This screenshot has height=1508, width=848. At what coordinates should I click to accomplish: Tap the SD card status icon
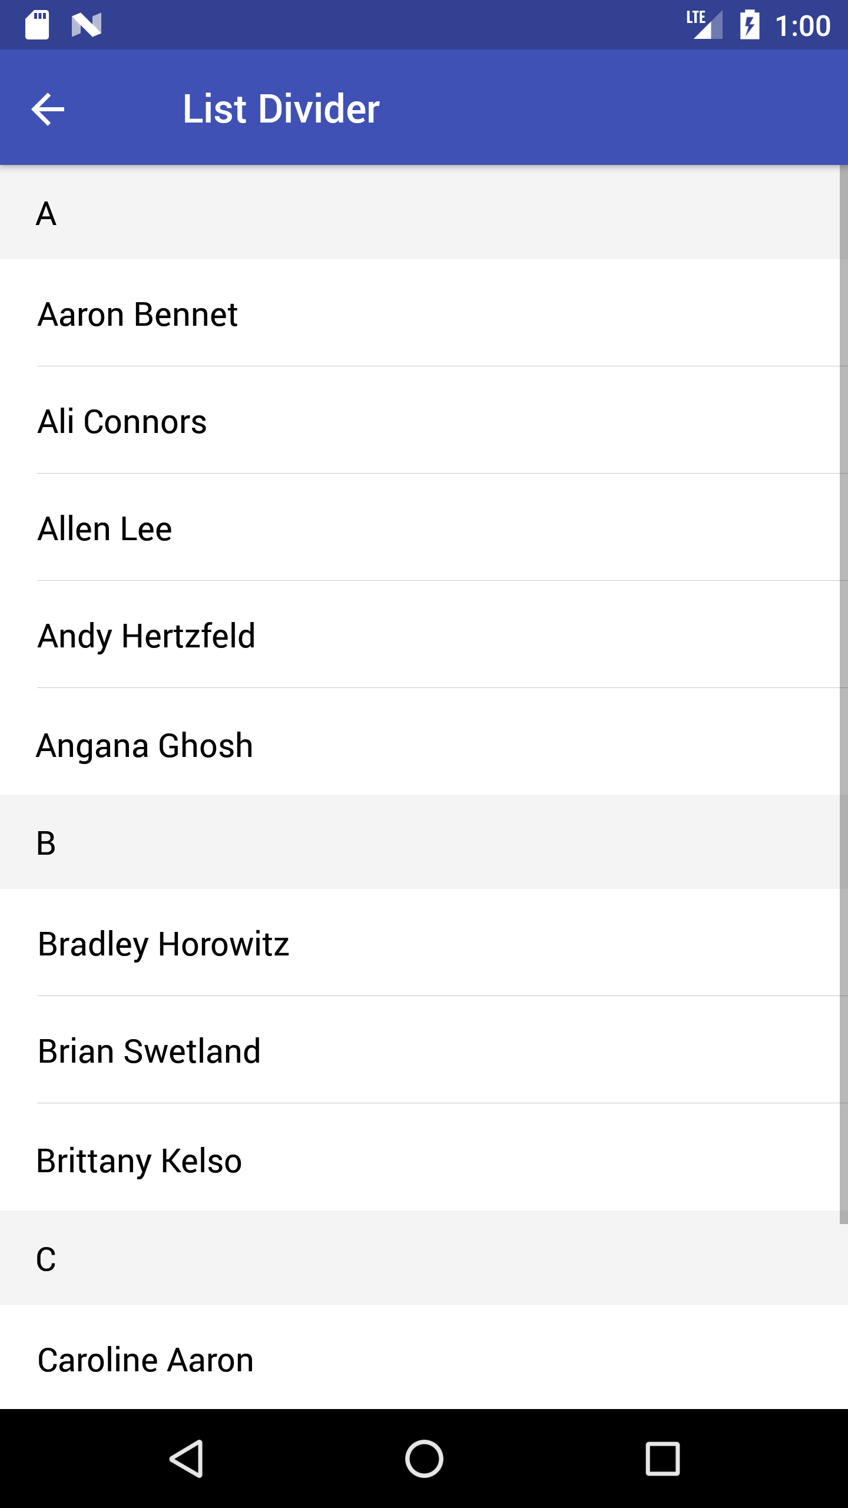(37, 25)
